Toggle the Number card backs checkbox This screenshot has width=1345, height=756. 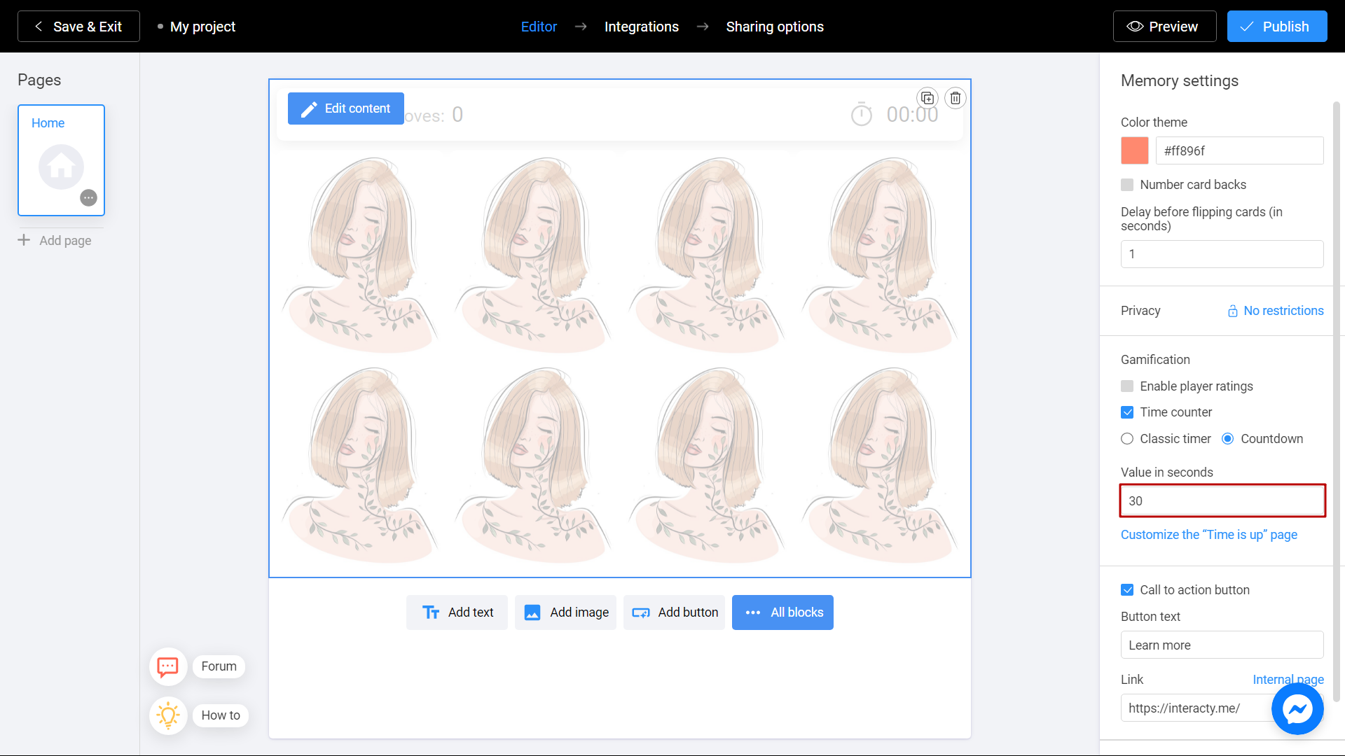coord(1127,183)
